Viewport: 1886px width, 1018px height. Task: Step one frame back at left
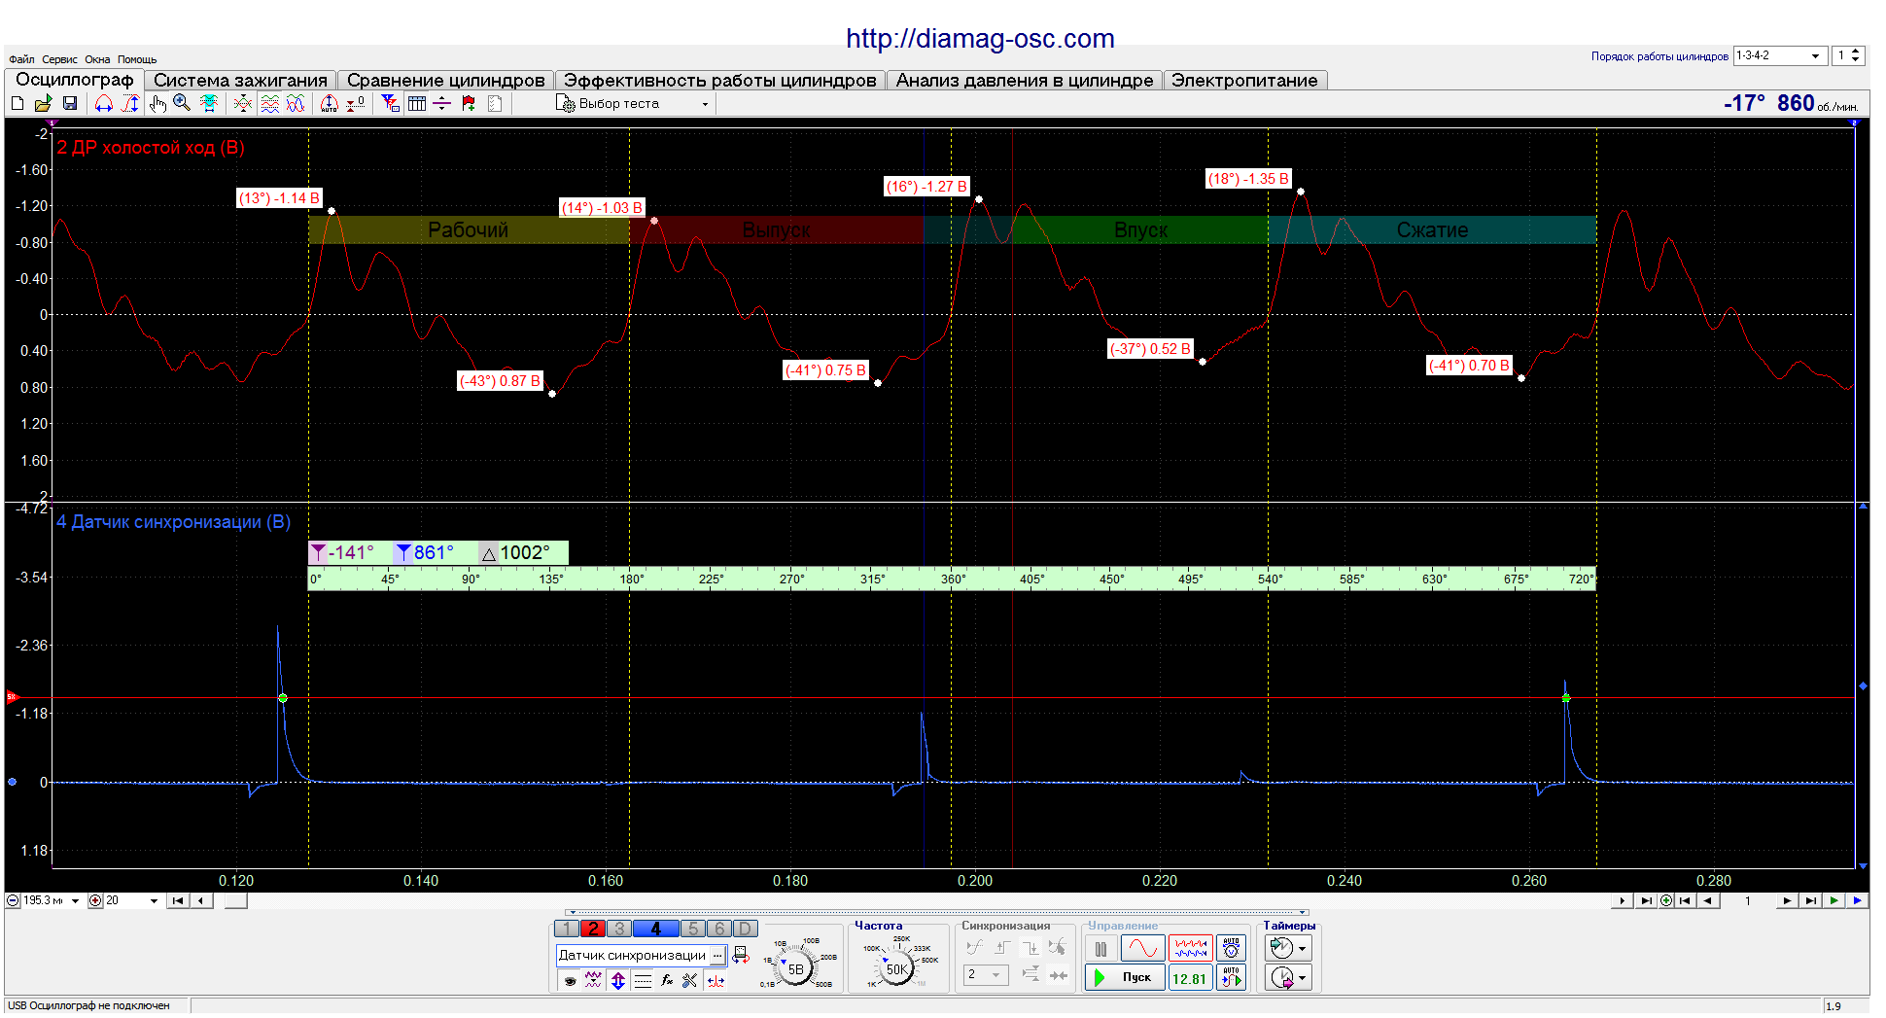click(201, 900)
